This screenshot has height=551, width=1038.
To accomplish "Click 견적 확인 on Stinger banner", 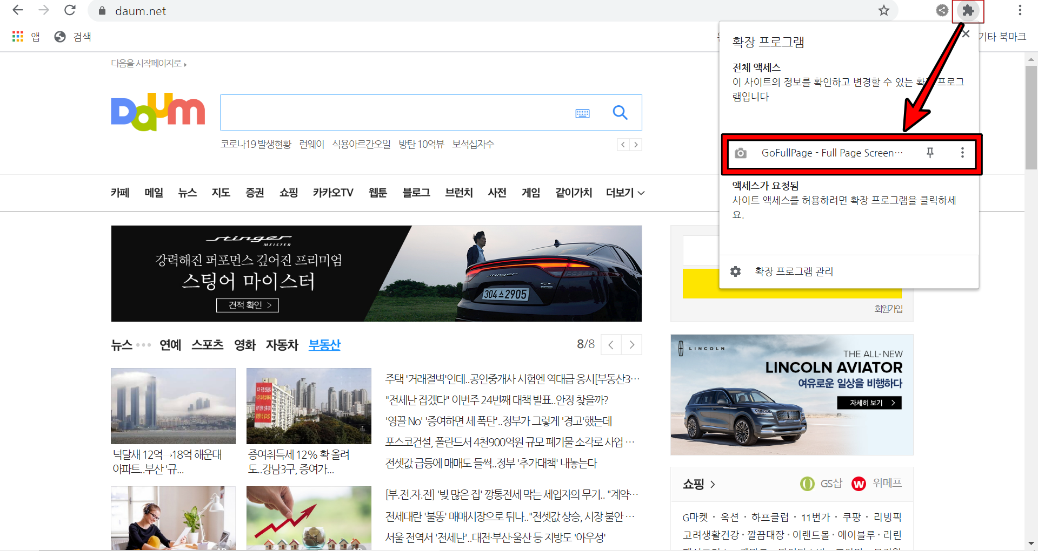I will pos(248,305).
